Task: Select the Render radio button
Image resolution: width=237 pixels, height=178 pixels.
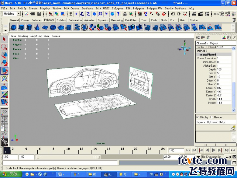Action: pyautogui.click(x=211, y=117)
